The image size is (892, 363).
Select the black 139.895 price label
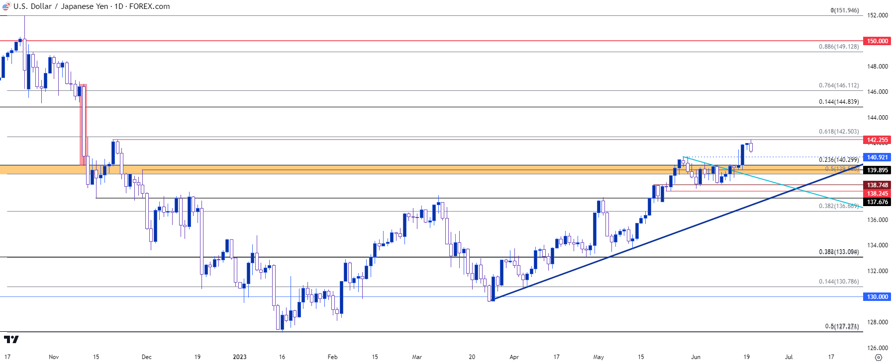point(878,170)
